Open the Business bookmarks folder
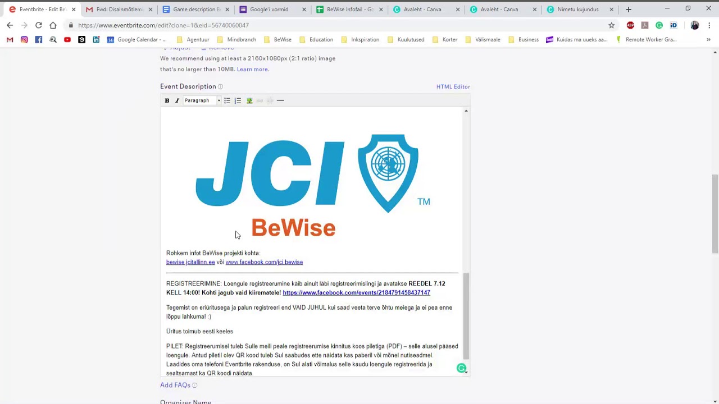The width and height of the screenshot is (719, 404). [523, 40]
